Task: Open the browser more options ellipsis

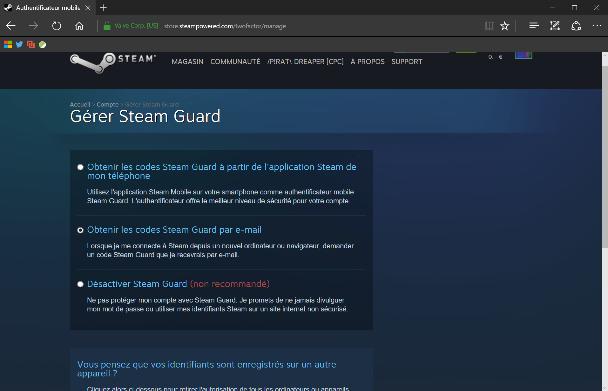Action: [597, 26]
